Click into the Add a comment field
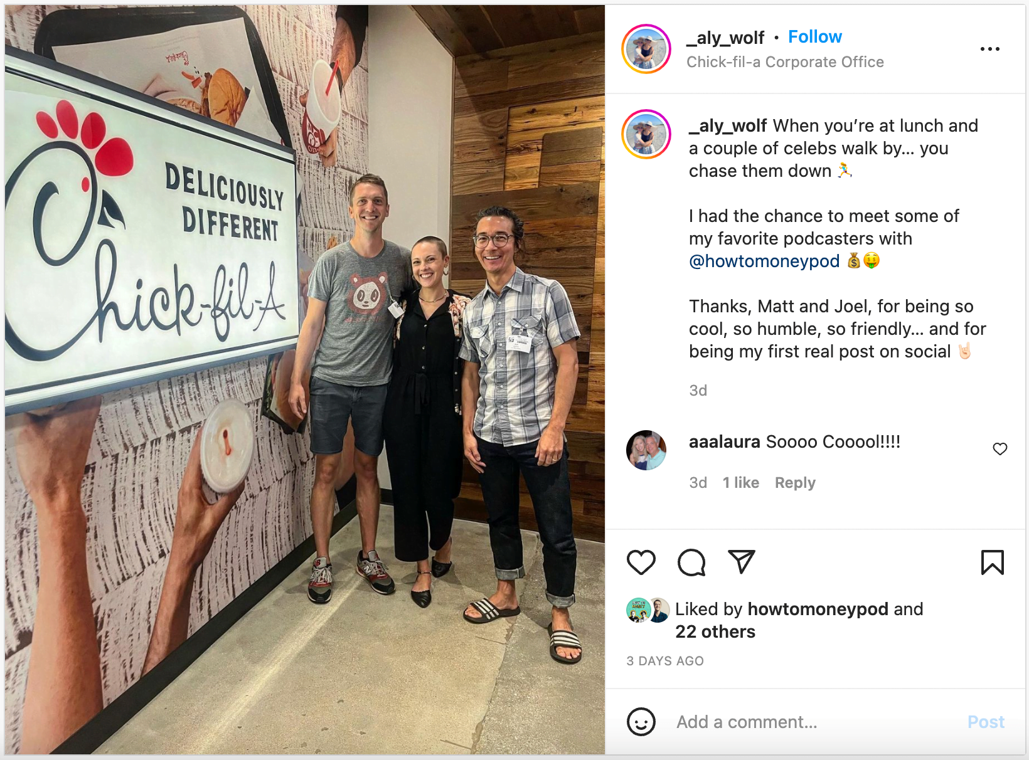1029x760 pixels. pos(816,722)
